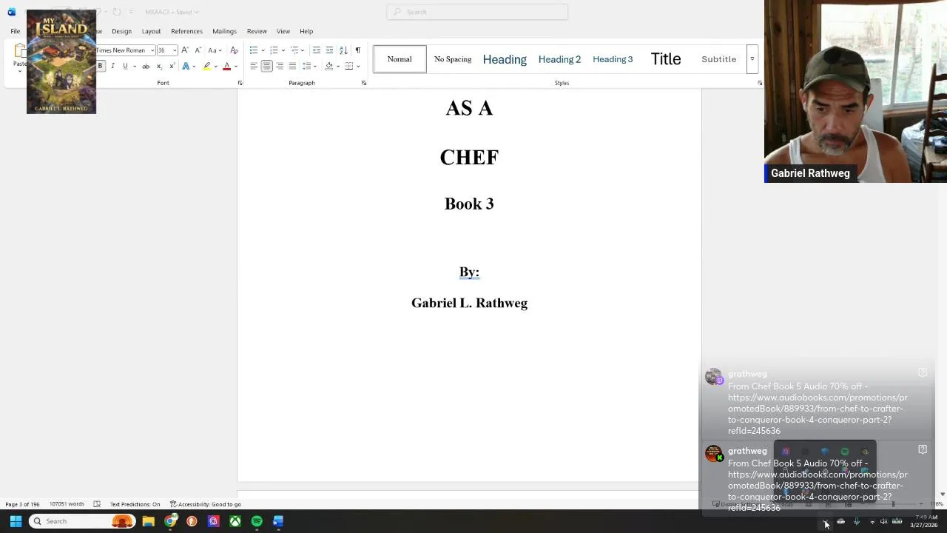Viewport: 947px width, 533px height.
Task: Toggle Justify alignment
Action: pyautogui.click(x=292, y=66)
